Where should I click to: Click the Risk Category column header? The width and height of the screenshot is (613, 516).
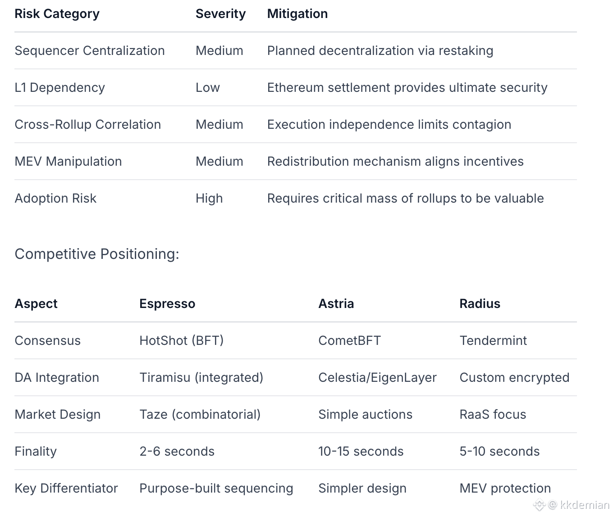[57, 14]
